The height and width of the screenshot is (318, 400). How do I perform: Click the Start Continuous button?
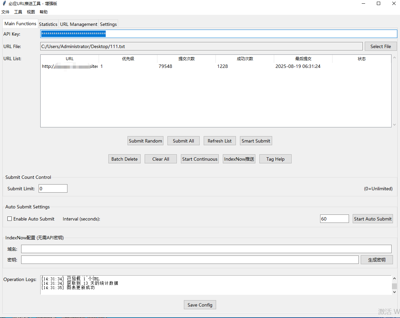tap(200, 159)
